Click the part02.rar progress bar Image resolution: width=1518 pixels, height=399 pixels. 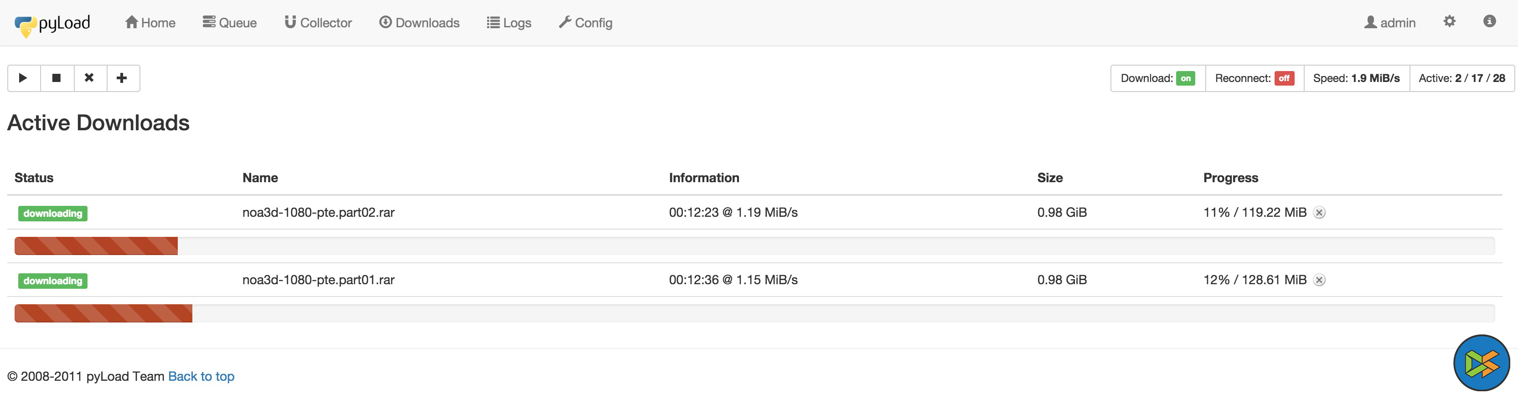(x=754, y=246)
